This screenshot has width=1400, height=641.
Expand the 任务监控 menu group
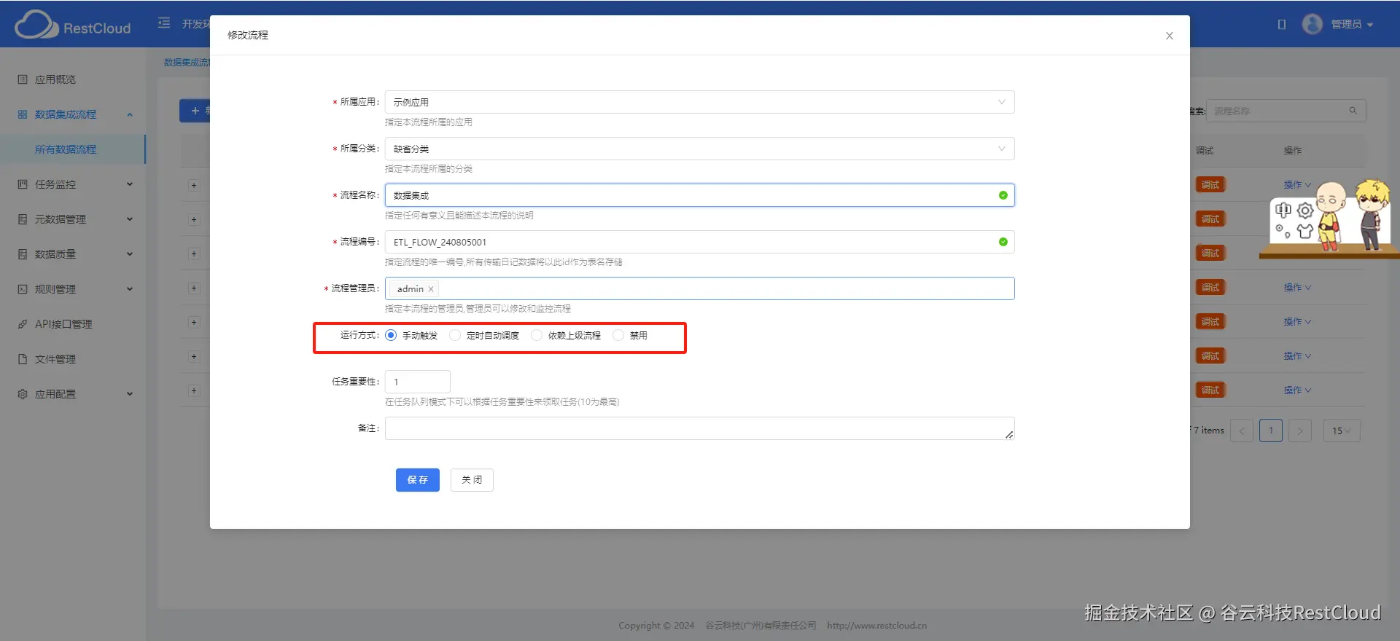[x=130, y=184]
